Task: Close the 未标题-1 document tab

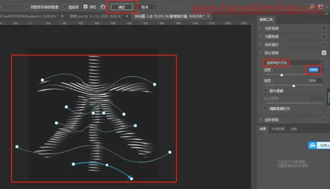Action: [x=208, y=16]
